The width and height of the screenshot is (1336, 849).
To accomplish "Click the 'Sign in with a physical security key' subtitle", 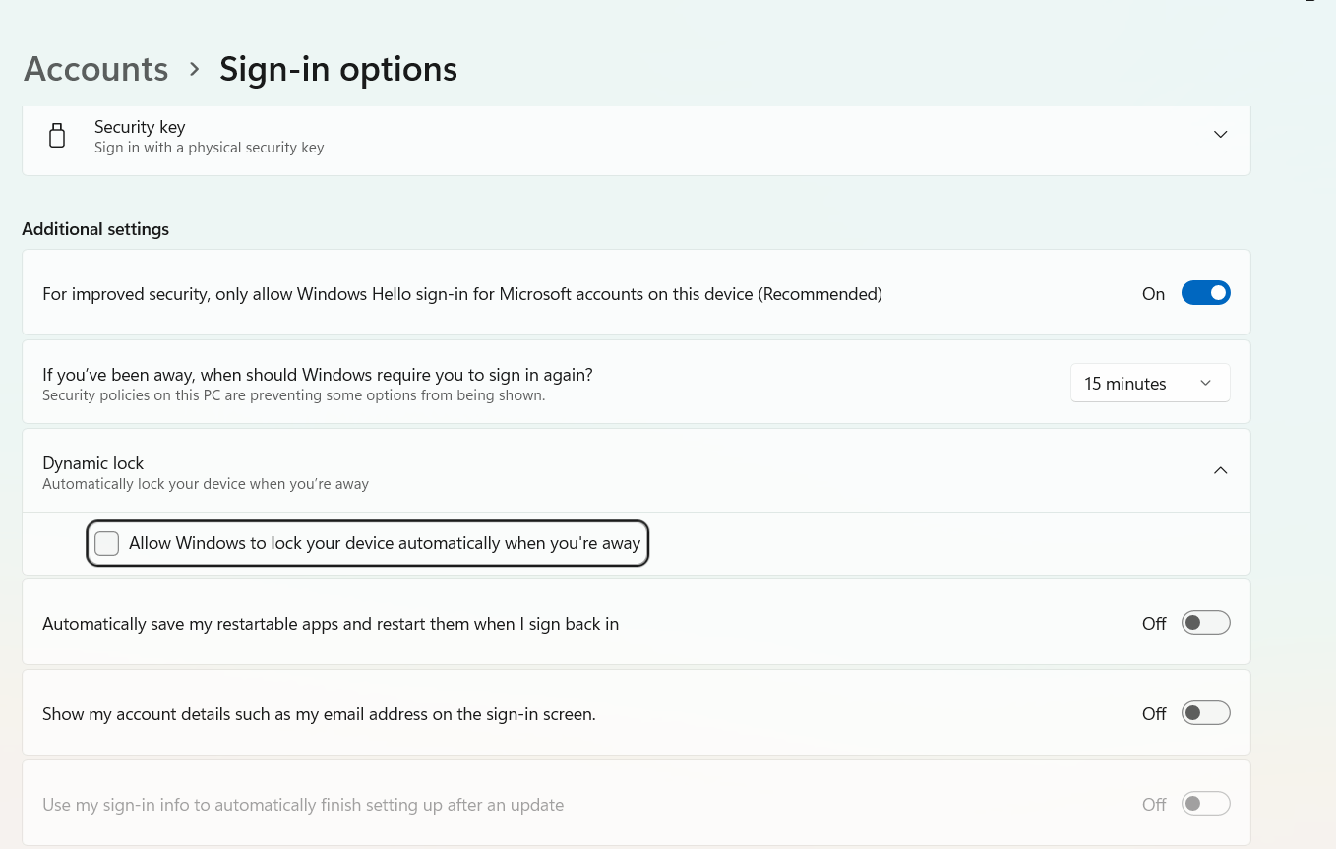I will pyautogui.click(x=209, y=148).
